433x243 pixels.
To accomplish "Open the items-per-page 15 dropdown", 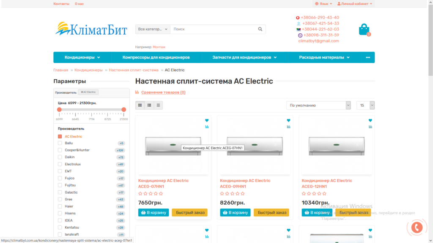I will pyautogui.click(x=366, y=105).
